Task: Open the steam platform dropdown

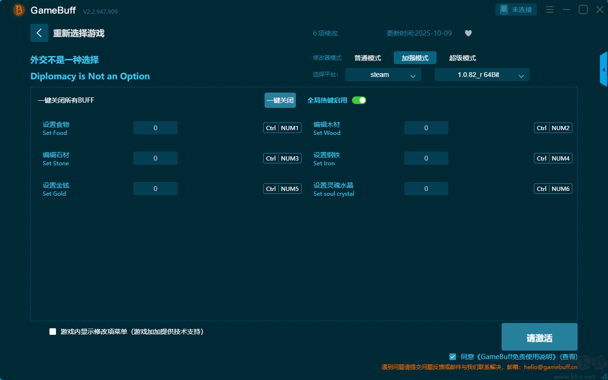Action: coord(383,75)
